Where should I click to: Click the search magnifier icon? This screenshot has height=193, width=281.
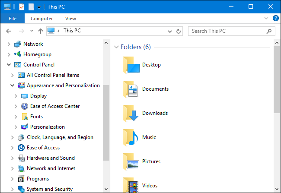(x=269, y=31)
